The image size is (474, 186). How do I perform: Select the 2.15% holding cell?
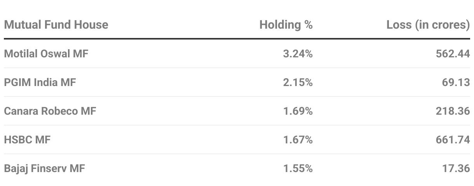tap(298, 82)
